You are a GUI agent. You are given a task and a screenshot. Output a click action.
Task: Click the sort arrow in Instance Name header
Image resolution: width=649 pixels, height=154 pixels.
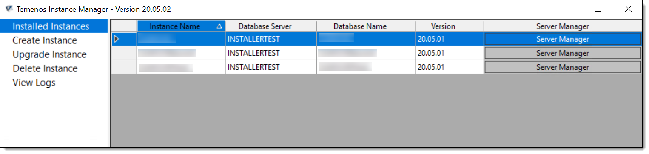coord(219,26)
